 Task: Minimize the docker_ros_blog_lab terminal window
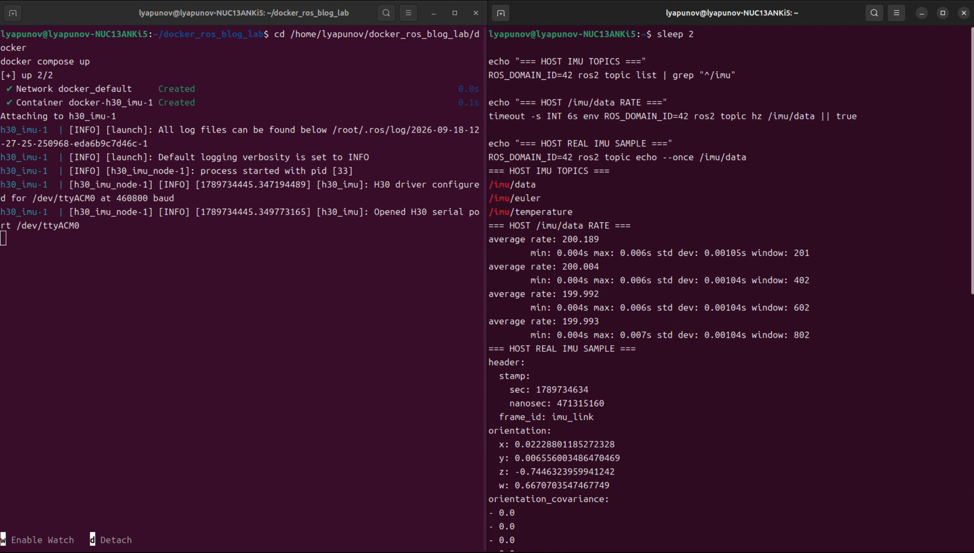point(434,13)
